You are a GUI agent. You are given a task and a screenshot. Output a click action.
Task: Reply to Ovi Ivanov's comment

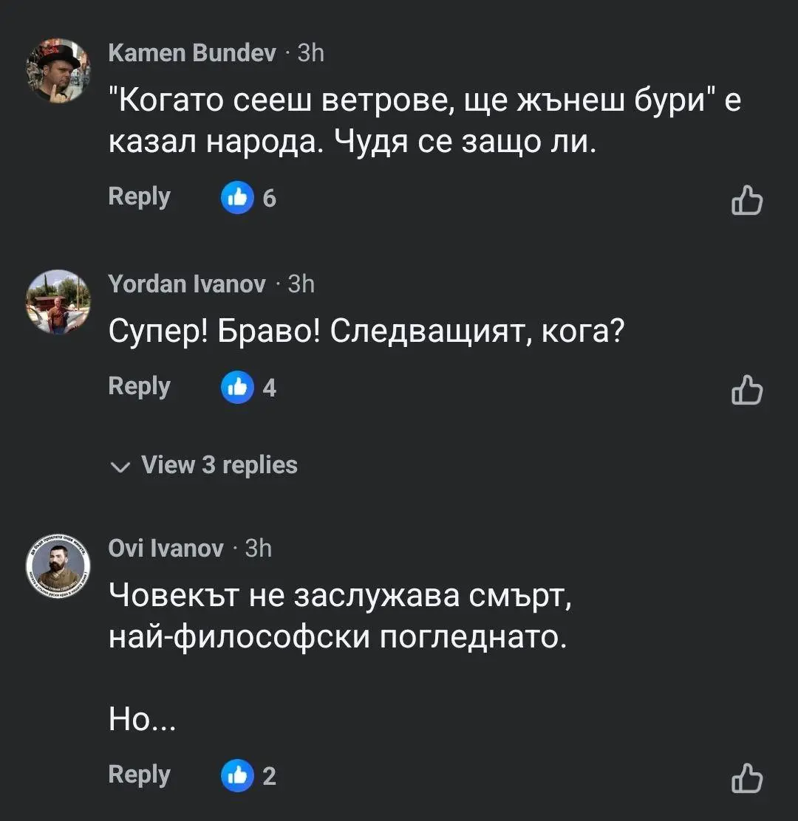139,774
